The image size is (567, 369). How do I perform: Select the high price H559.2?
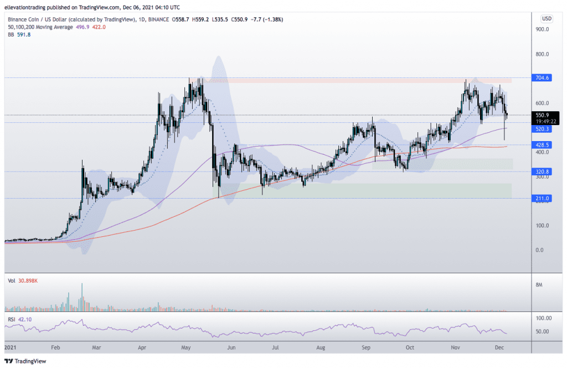click(200, 19)
